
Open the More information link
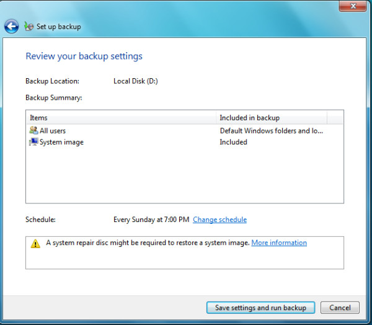tap(279, 243)
